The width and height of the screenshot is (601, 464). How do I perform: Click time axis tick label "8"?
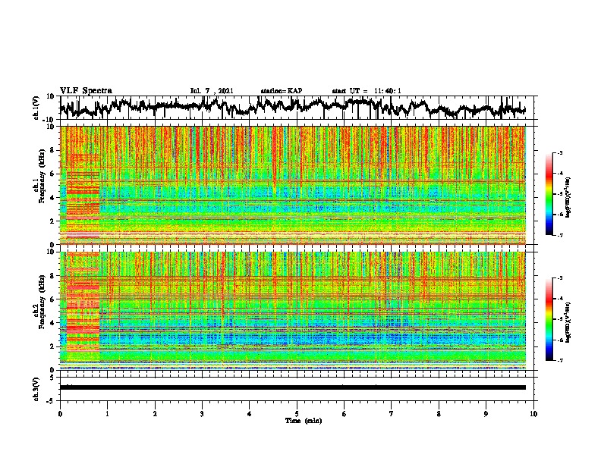tap(439, 414)
